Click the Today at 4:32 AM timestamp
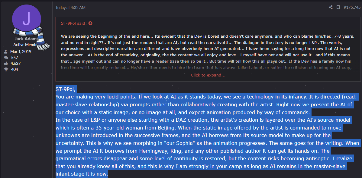362x178 pixels. (x=70, y=8)
